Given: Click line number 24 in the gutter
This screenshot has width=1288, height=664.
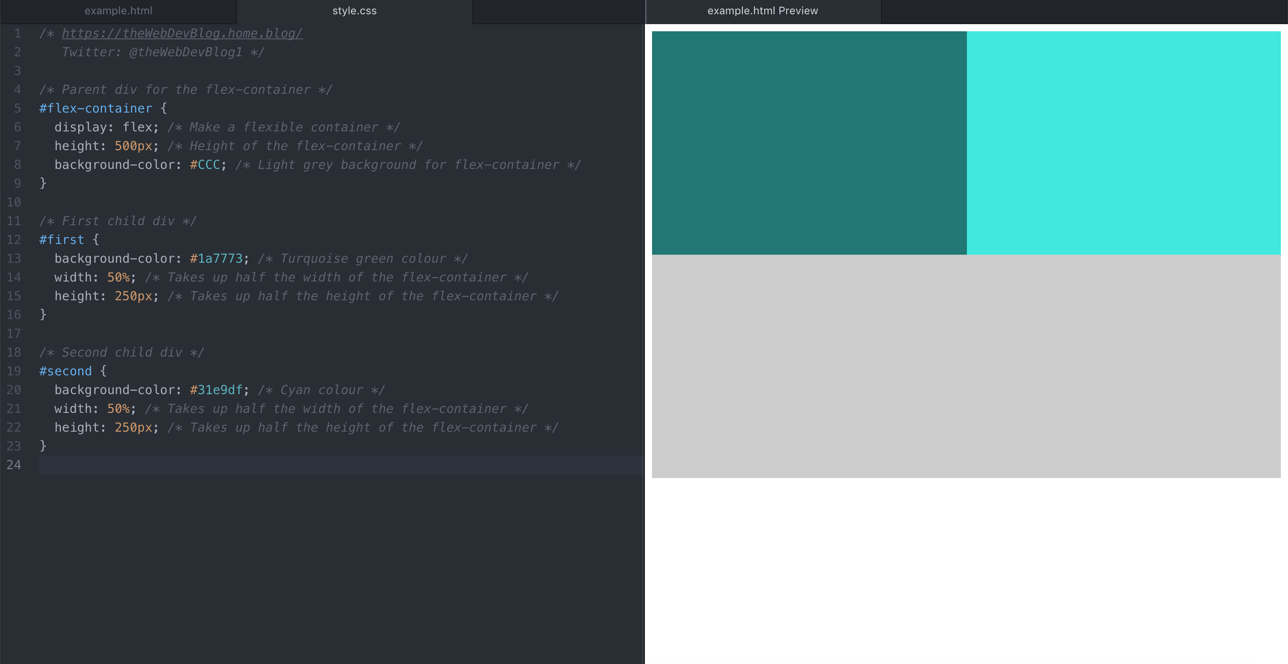Looking at the screenshot, I should (14, 465).
